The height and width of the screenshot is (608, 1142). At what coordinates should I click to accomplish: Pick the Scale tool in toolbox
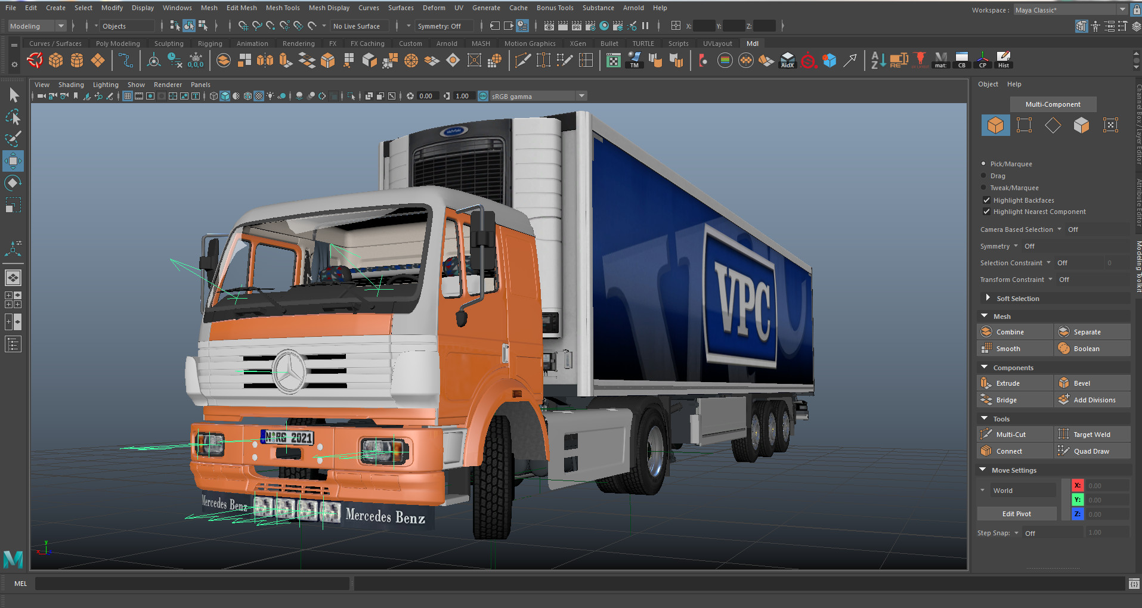tap(13, 205)
